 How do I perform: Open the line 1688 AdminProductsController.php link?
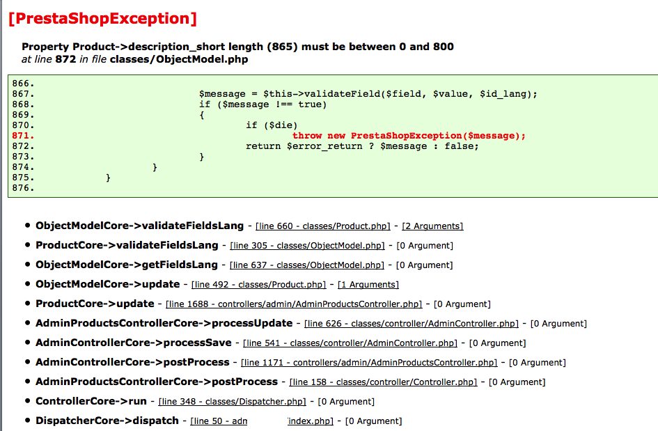[294, 304]
